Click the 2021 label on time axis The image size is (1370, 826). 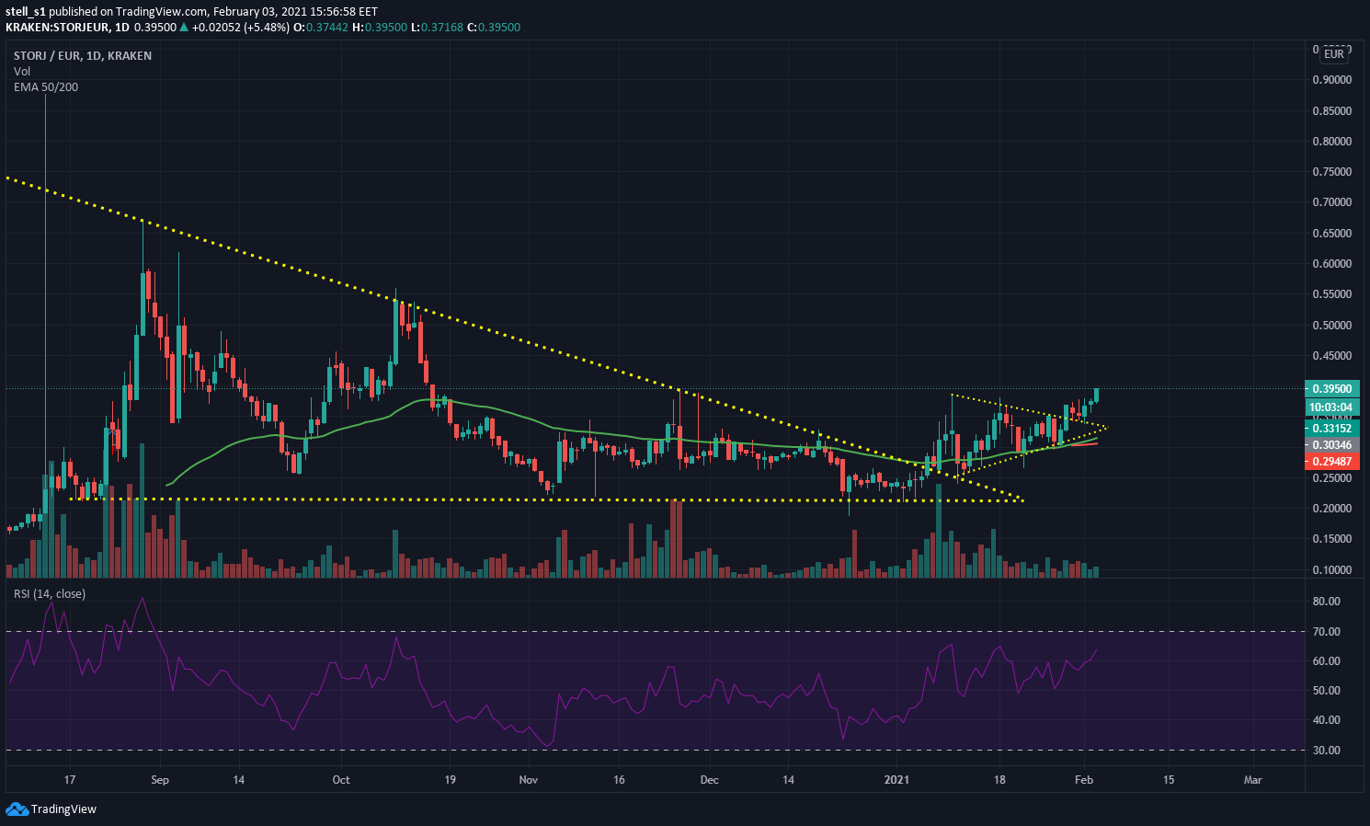pos(896,780)
